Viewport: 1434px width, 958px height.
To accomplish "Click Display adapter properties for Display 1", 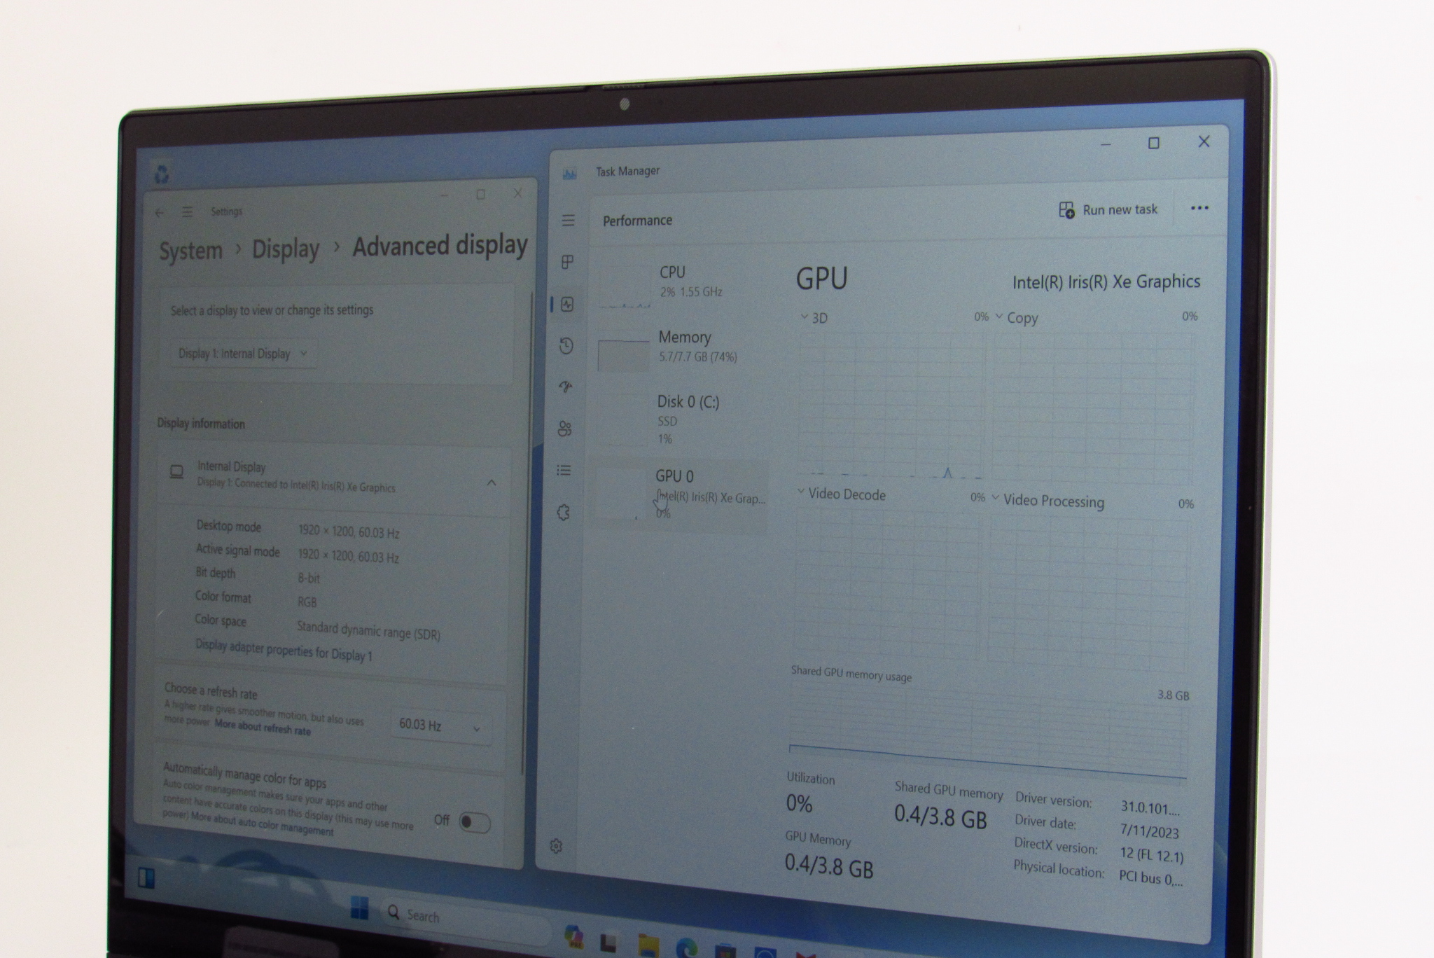I will 284,651.
